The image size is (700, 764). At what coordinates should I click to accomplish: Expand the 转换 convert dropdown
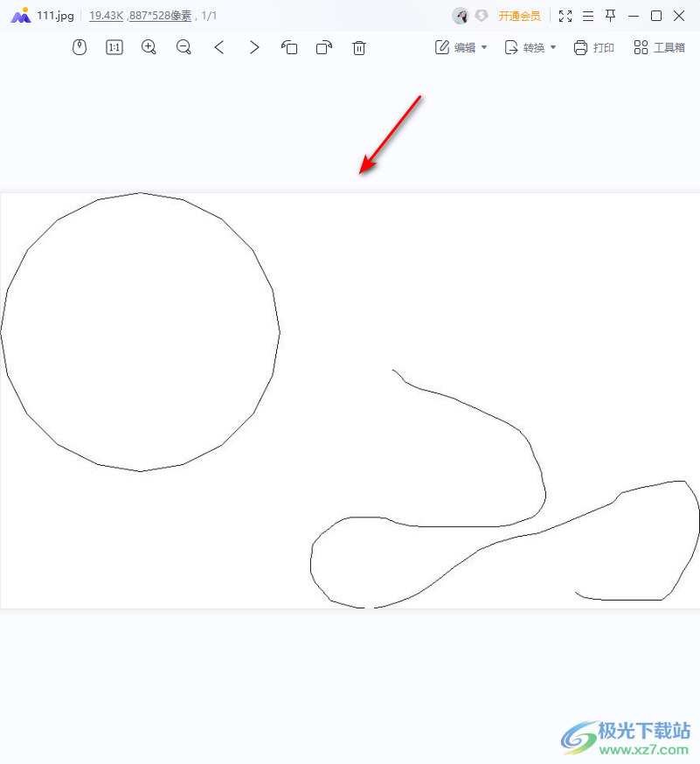click(530, 47)
